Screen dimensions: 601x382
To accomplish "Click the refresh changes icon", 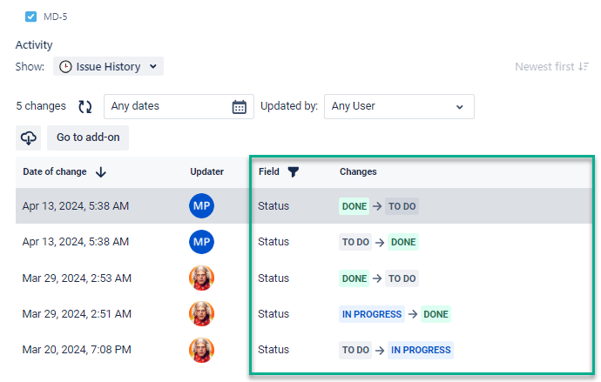I will click(x=85, y=106).
